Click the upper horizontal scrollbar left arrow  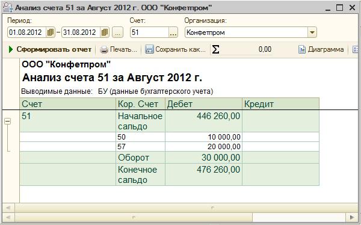(x=8, y=208)
